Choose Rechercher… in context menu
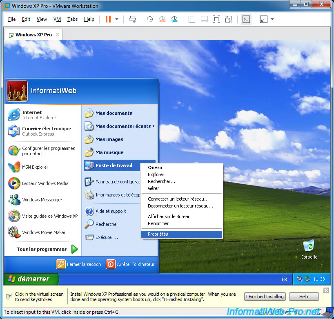Viewport: 334px width, 319px height. [181, 181]
